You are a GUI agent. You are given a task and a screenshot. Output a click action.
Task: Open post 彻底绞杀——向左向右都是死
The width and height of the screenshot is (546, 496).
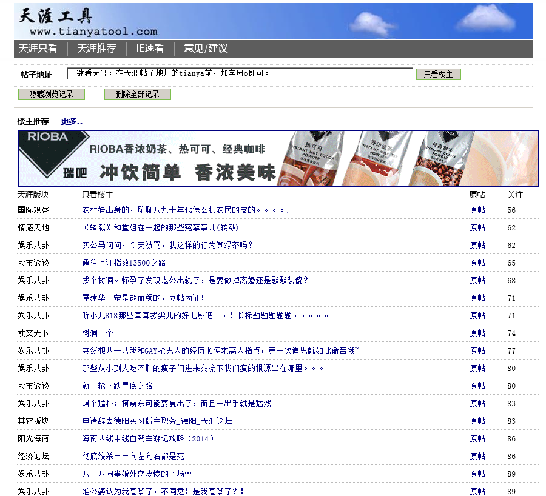(x=133, y=457)
